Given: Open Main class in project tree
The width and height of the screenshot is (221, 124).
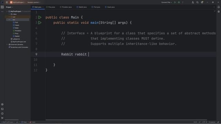Looking at the screenshot, I should (x=16, y=28).
